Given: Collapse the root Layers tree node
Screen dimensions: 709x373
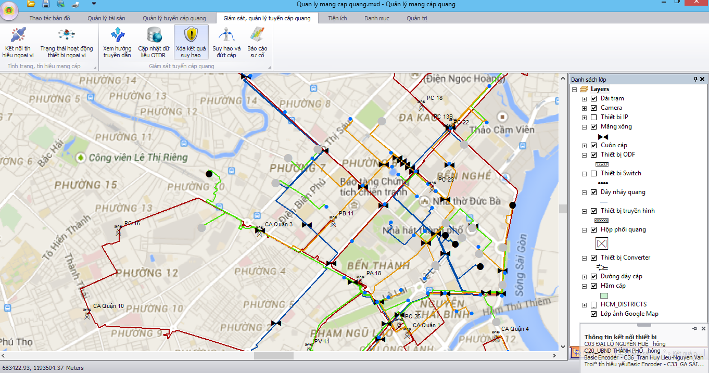Looking at the screenshot, I should click(575, 89).
